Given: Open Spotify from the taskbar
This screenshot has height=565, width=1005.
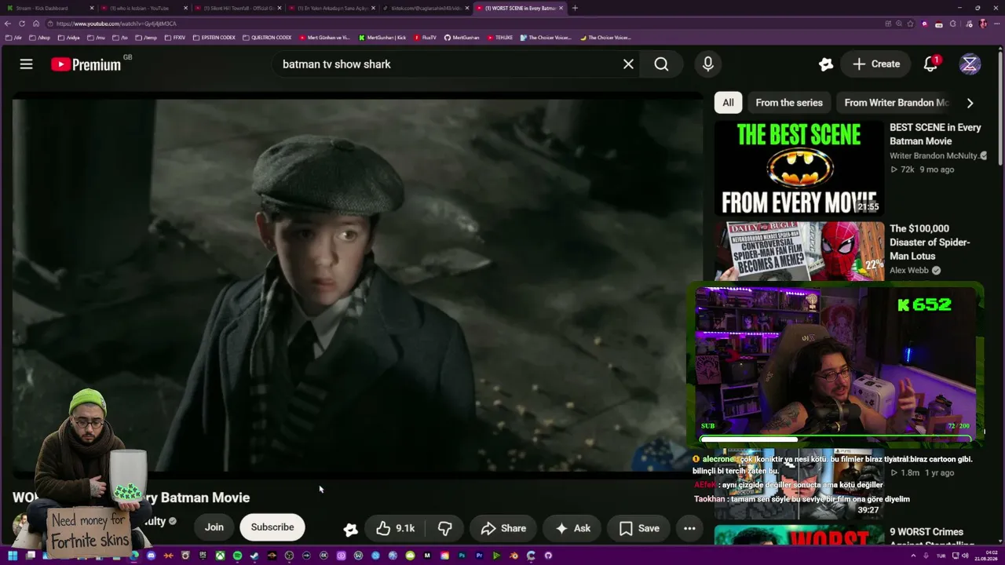Looking at the screenshot, I should (x=237, y=556).
